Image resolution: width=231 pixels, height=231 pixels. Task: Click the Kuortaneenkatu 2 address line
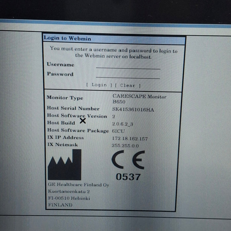69,191
